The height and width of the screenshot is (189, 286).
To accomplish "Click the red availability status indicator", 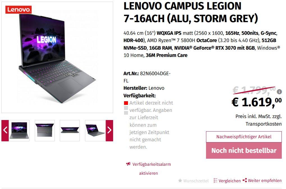I will [126, 103].
